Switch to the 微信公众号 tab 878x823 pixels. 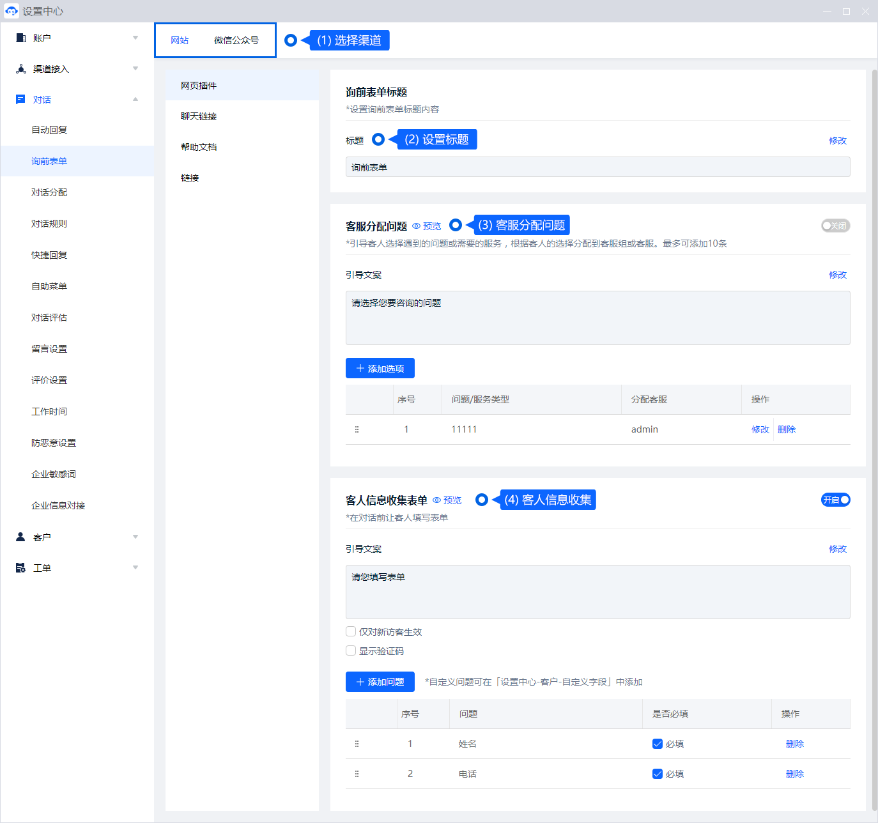(236, 40)
